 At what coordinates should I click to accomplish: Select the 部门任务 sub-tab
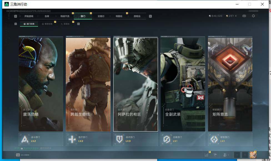tap(29, 24)
